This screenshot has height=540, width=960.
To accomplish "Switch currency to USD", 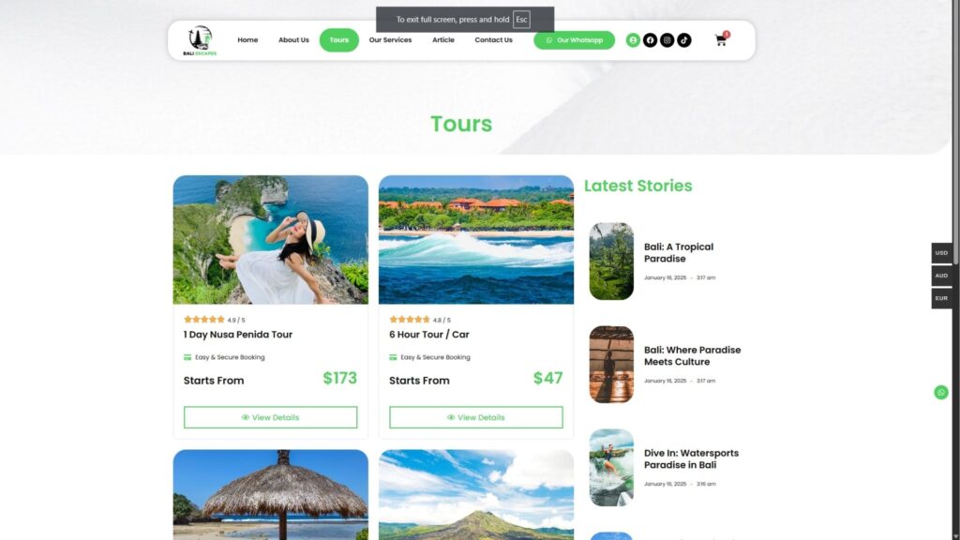I will pyautogui.click(x=941, y=253).
